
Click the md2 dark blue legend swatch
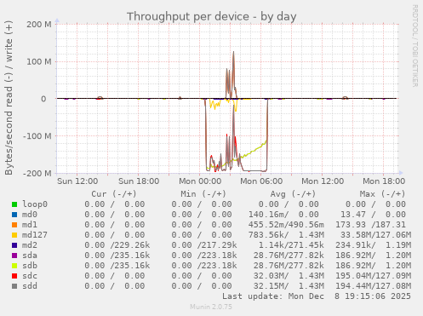click(x=14, y=245)
